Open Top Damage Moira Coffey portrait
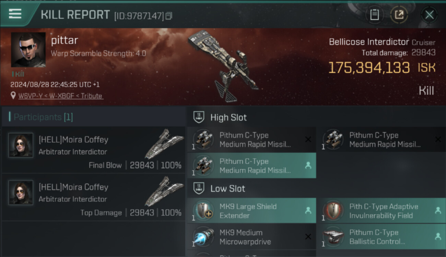Image resolution: width=446 pixels, height=257 pixels. [21, 193]
